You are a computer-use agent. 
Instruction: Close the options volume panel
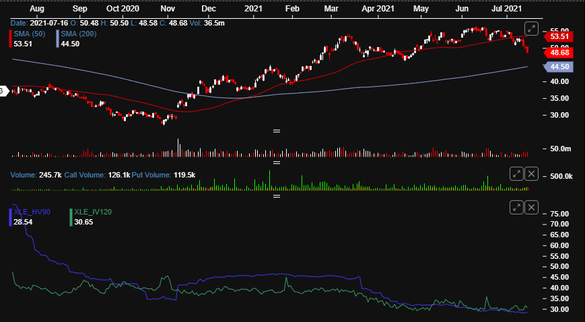pyautogui.click(x=532, y=173)
